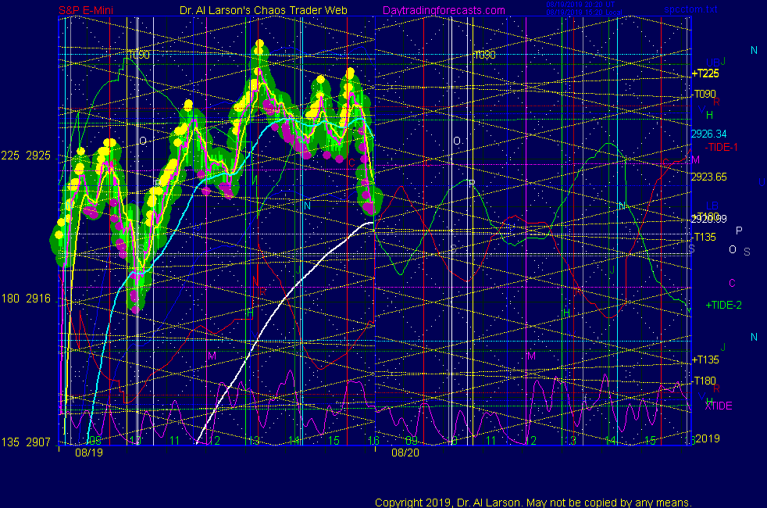This screenshot has height=508, width=767.
Task: Click the '08/20' date label on time axis
Action: [x=405, y=453]
